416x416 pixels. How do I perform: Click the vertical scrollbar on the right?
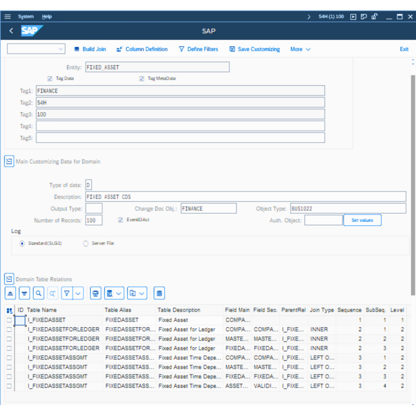[x=413, y=182]
